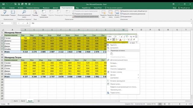Click the fill color bucket on mini toolbar

tap(116, 39)
